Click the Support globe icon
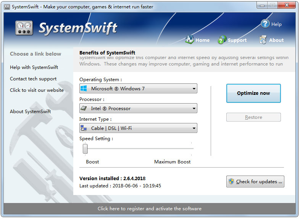 pyautogui.click(x=222, y=40)
